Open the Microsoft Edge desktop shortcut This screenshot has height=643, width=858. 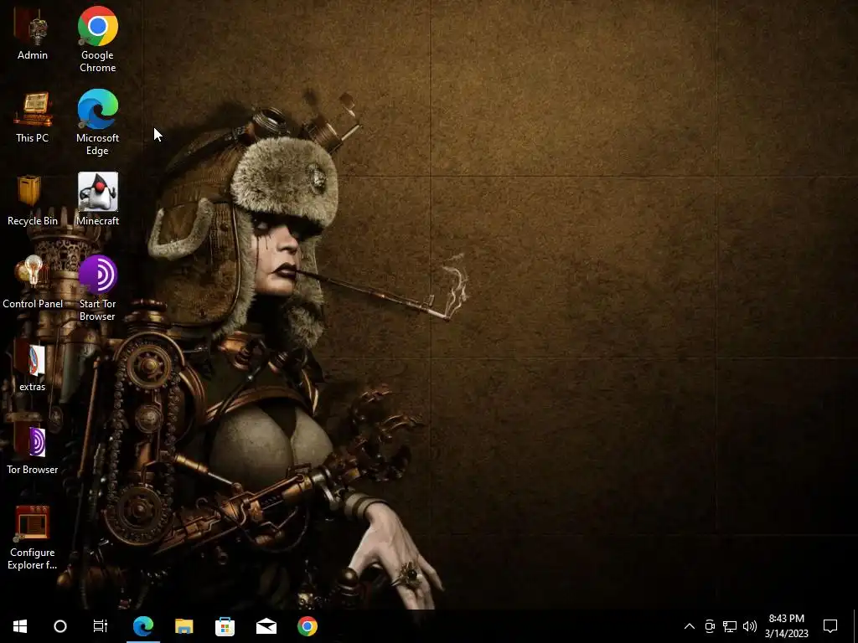point(97,122)
